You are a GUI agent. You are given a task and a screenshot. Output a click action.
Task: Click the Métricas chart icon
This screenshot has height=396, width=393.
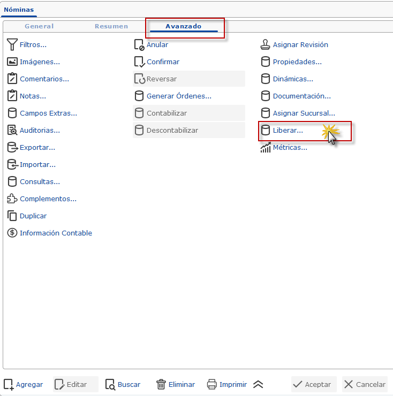point(266,147)
